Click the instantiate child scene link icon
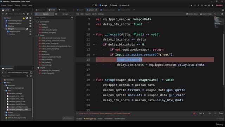 tap(6, 14)
